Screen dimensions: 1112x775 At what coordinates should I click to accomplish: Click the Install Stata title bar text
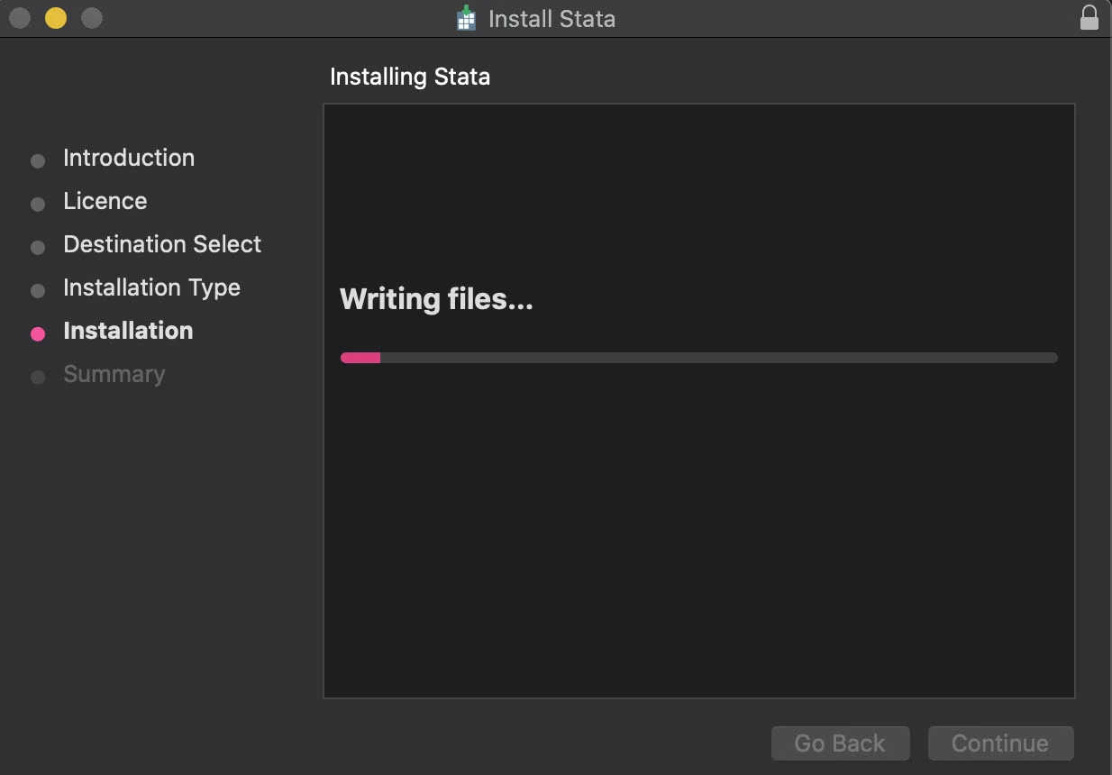pos(551,18)
